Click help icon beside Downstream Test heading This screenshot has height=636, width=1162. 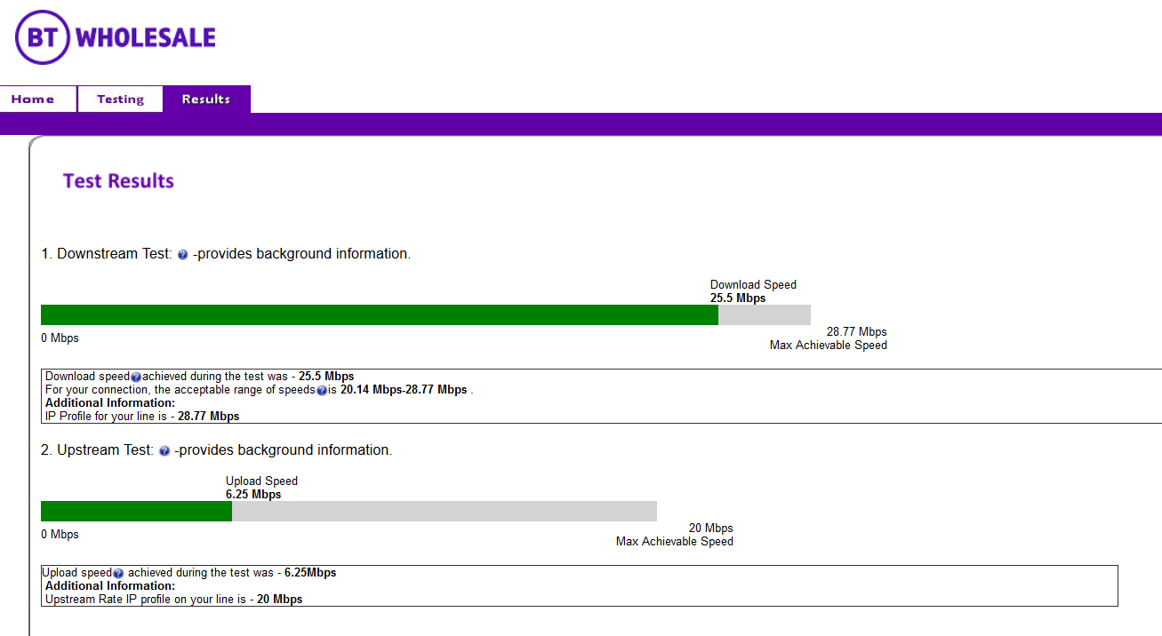click(x=182, y=255)
